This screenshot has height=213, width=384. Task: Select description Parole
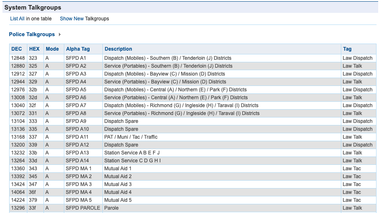(112, 208)
